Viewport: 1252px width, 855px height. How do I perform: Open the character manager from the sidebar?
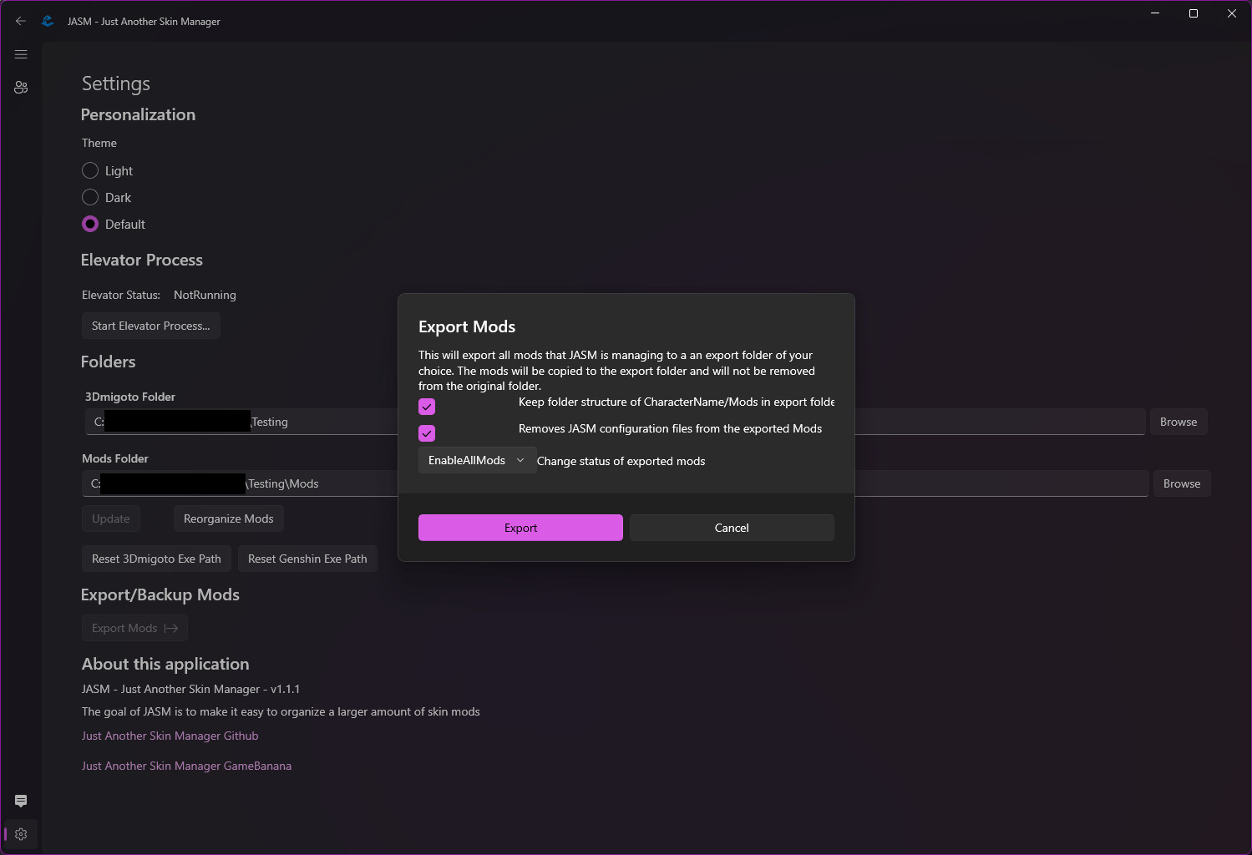[21, 87]
